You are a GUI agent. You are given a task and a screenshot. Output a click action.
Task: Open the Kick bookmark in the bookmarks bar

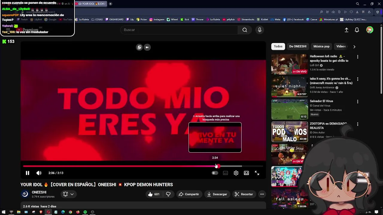point(185,19)
